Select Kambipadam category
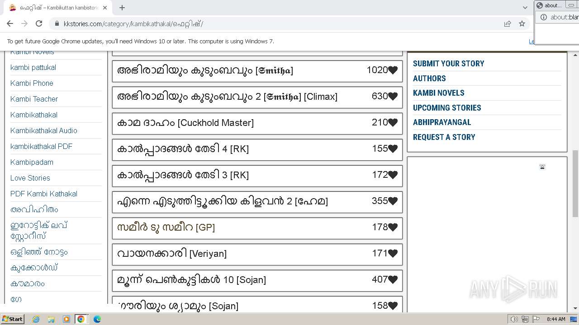Image resolution: width=579 pixels, height=325 pixels. 32,162
